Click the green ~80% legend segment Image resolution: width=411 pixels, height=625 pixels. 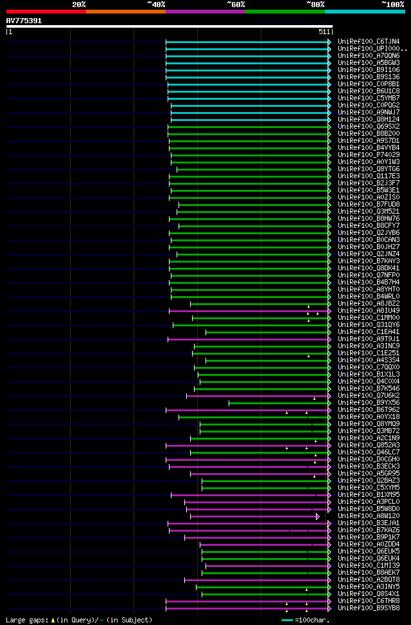(x=285, y=12)
